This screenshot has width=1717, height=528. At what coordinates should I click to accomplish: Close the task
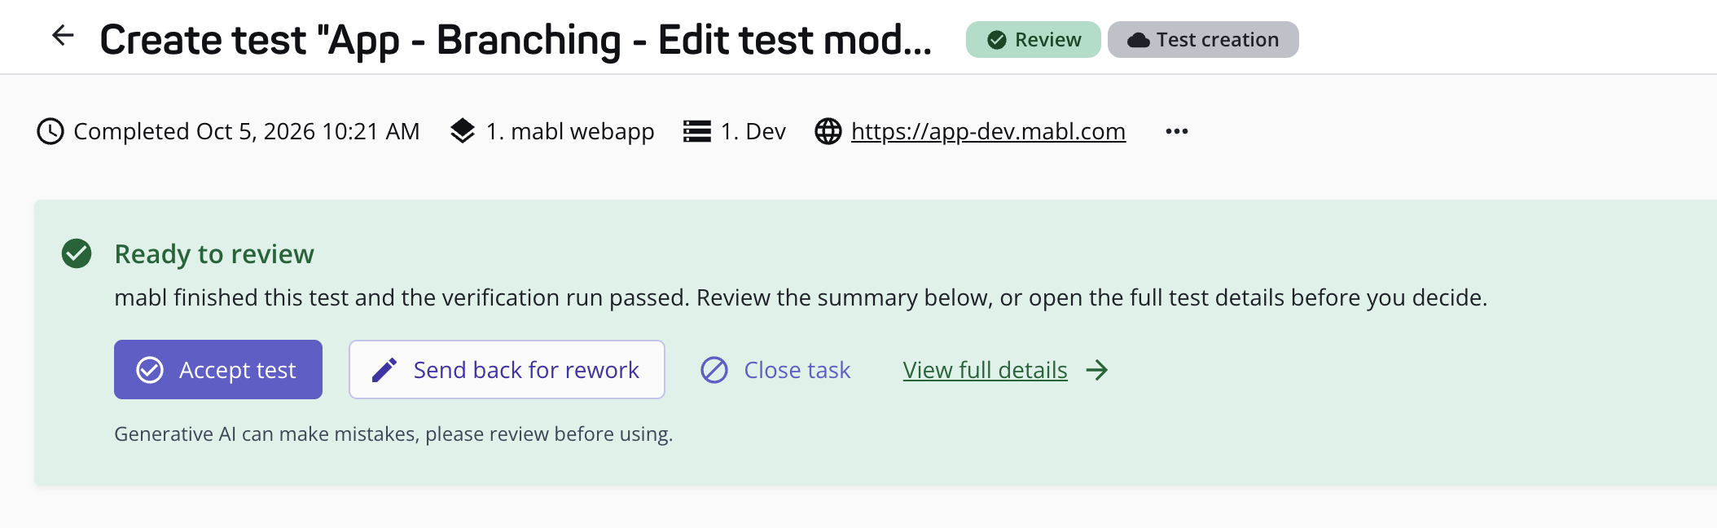[x=775, y=370]
